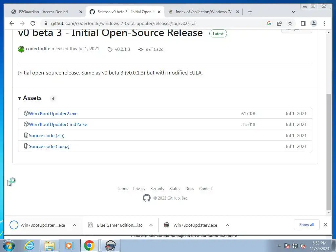Open coderforlife user profile link
This screenshot has width=336, height=252.
click(x=38, y=49)
